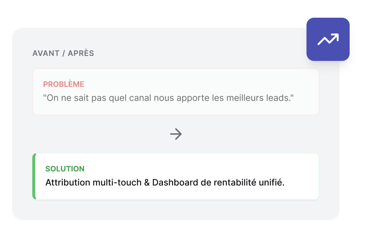Click the red PROBLÈME label
This screenshot has height=243, width=374.
click(x=64, y=84)
